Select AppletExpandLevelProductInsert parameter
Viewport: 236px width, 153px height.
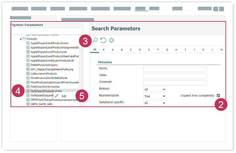(x=49, y=43)
